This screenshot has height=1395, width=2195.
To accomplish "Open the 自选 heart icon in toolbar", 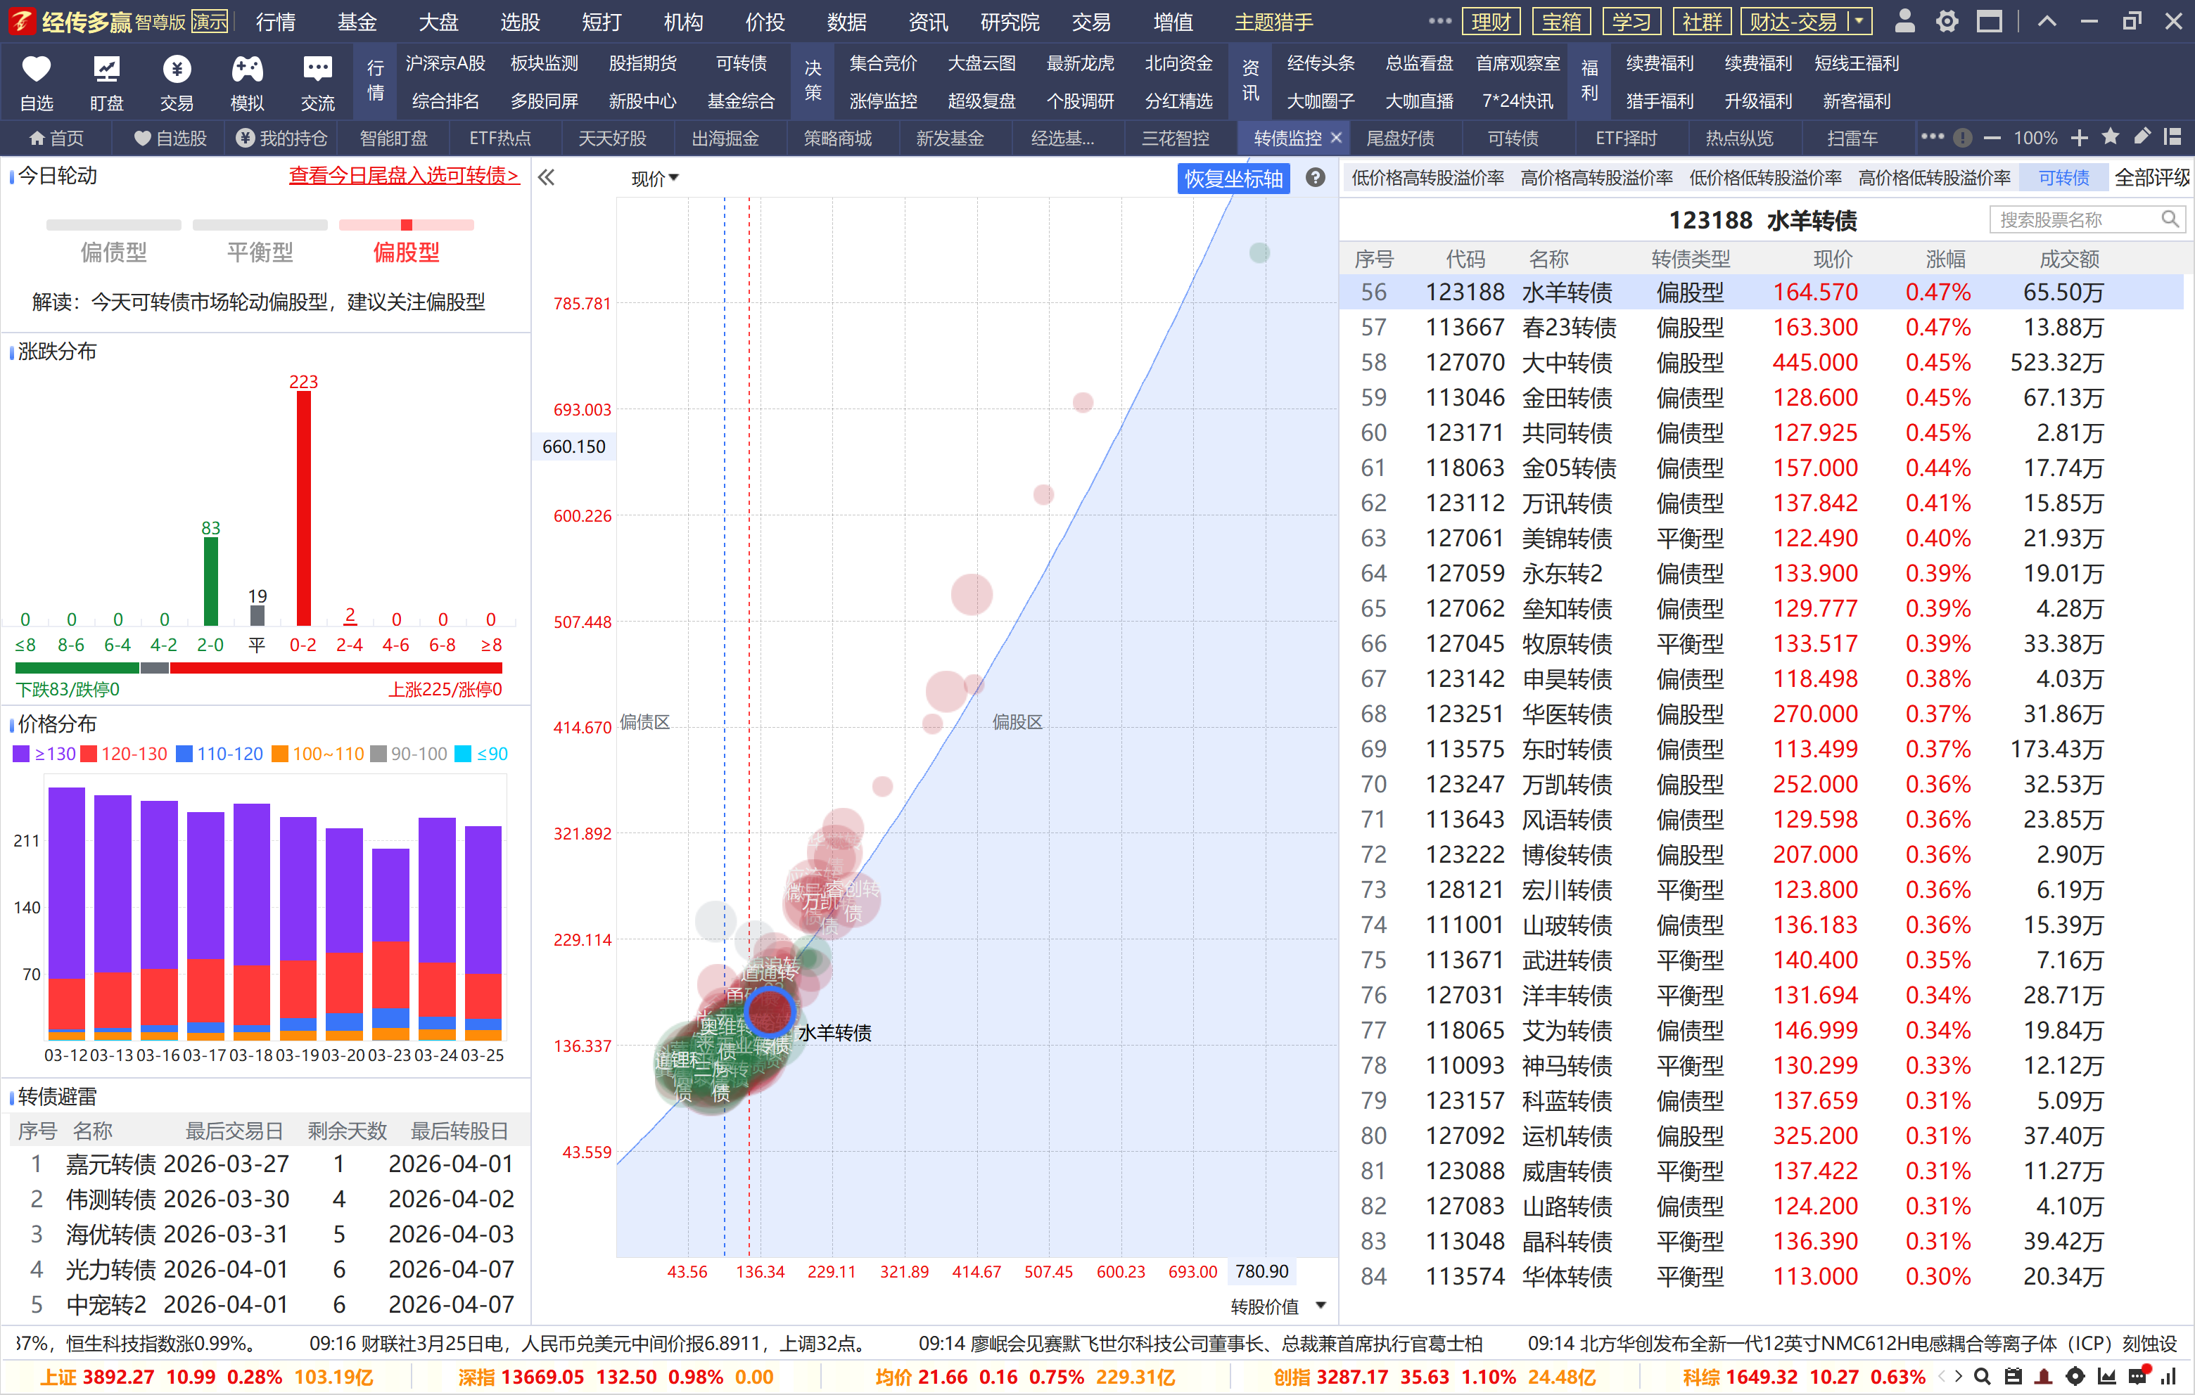I will (x=37, y=70).
